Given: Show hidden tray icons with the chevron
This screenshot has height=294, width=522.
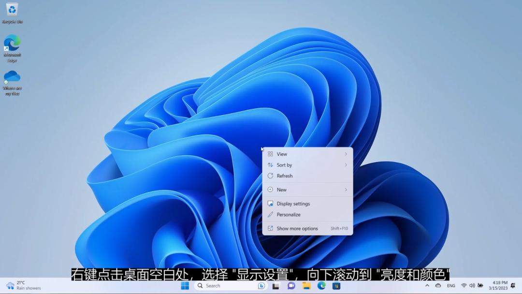Looking at the screenshot, I should [427, 285].
